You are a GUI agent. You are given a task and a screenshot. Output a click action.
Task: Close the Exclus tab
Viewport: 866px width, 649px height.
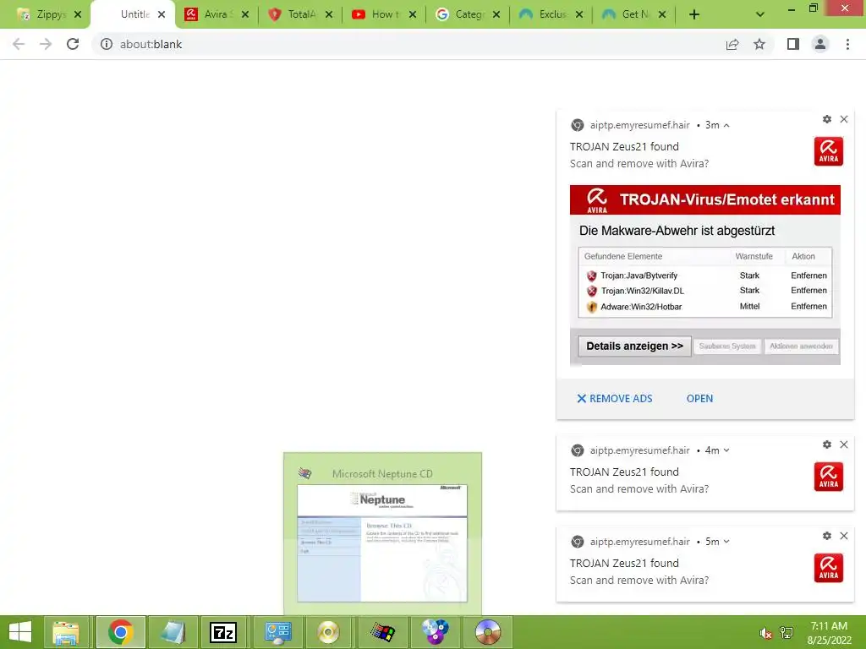click(579, 14)
